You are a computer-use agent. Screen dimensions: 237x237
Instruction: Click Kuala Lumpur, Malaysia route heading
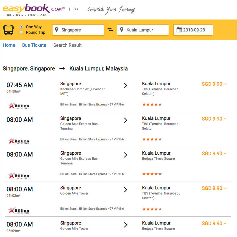pyautogui.click(x=99, y=69)
